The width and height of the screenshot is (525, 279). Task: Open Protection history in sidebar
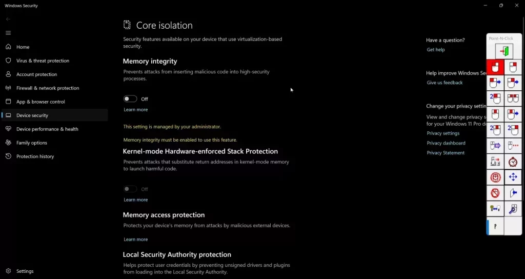[35, 156]
